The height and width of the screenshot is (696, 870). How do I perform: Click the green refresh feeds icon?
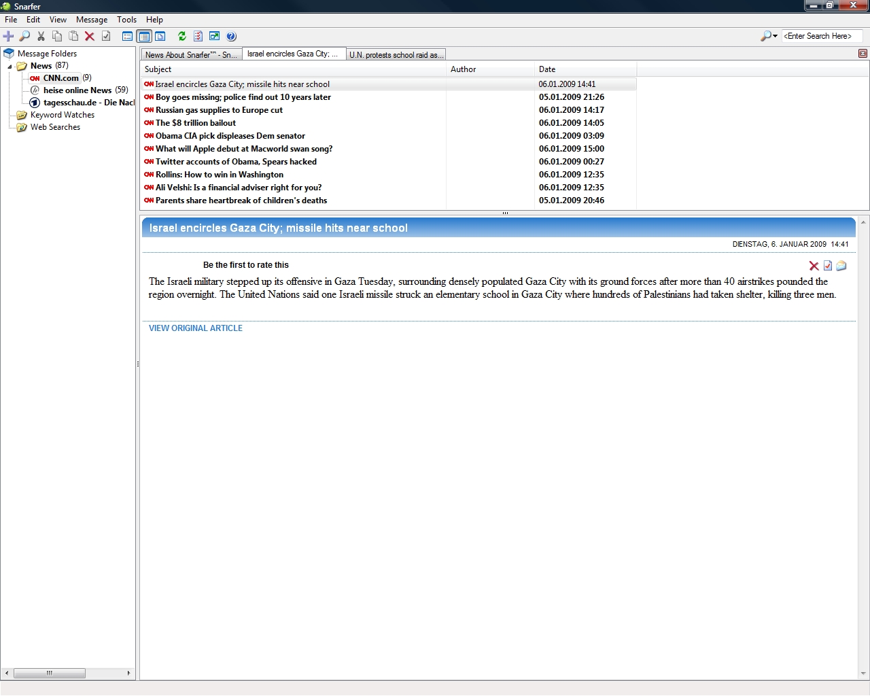181,36
